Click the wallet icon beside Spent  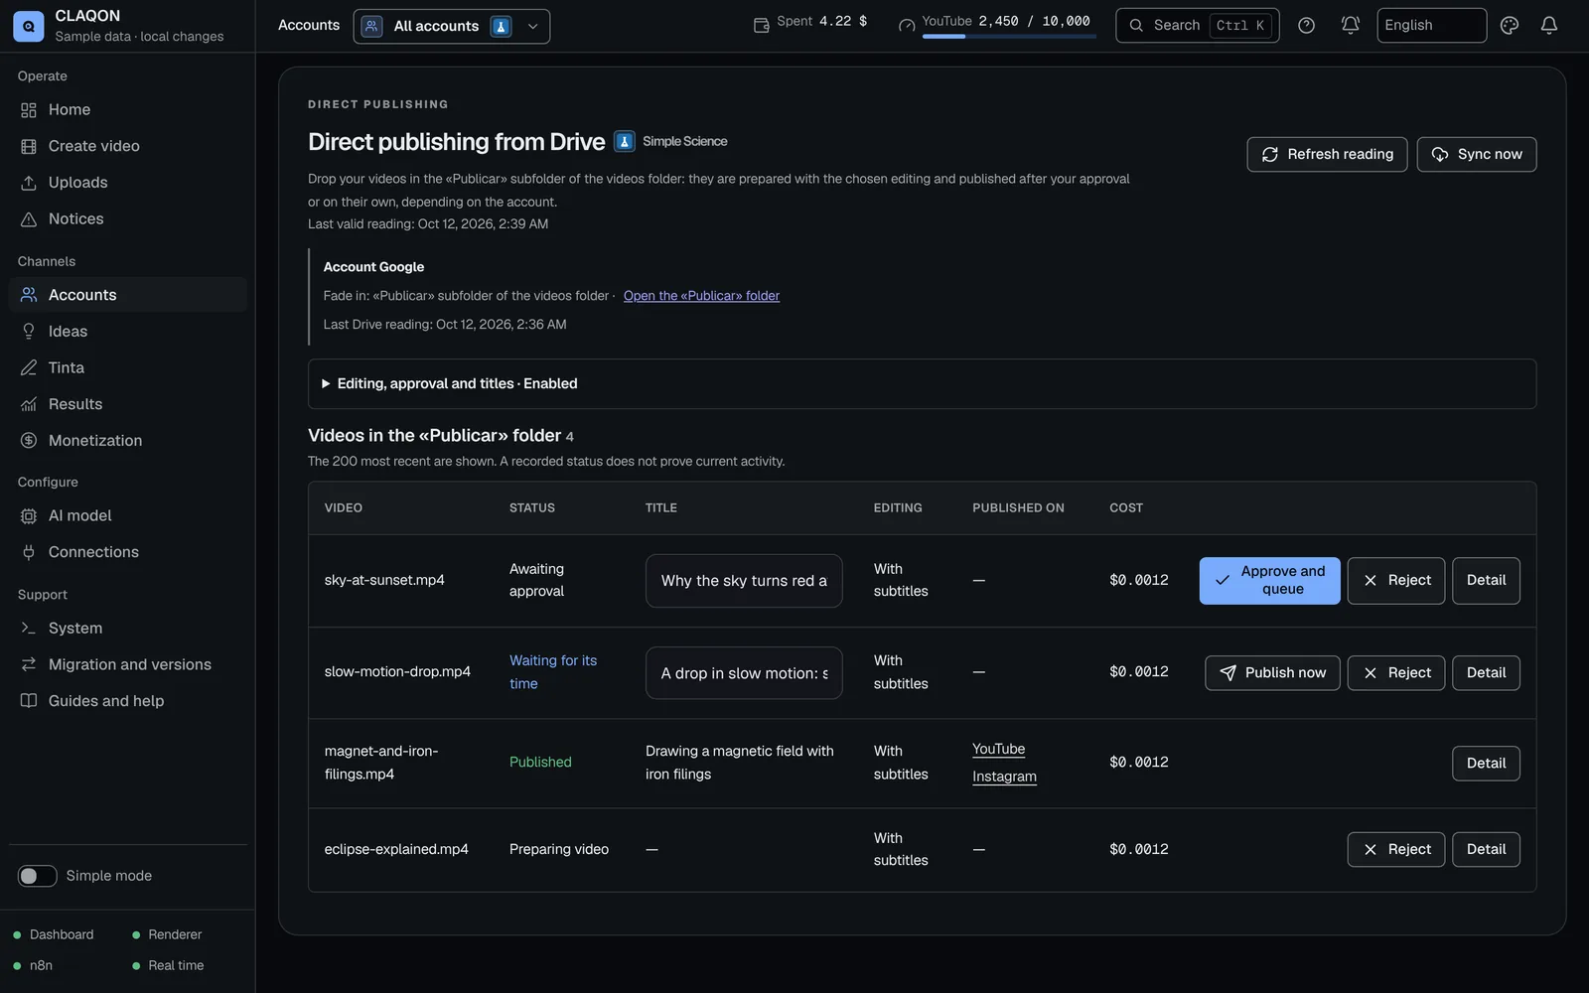pyautogui.click(x=762, y=26)
